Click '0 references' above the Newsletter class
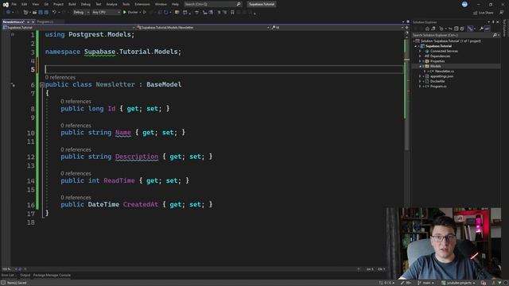509x286 pixels. [x=60, y=77]
